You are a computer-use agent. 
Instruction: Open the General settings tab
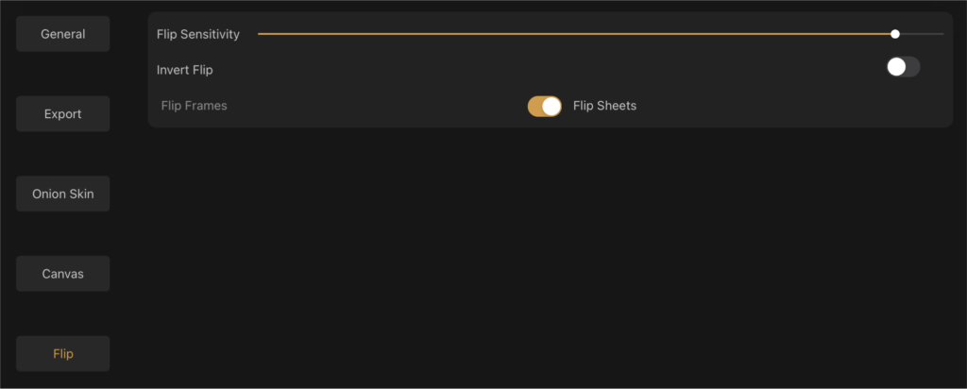pyautogui.click(x=63, y=34)
